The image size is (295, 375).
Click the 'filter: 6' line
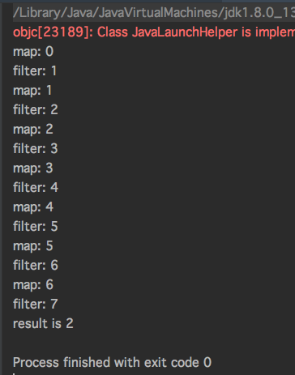coord(36,266)
